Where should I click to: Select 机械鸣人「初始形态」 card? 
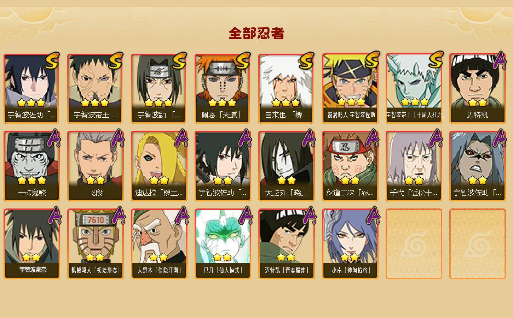pos(95,244)
